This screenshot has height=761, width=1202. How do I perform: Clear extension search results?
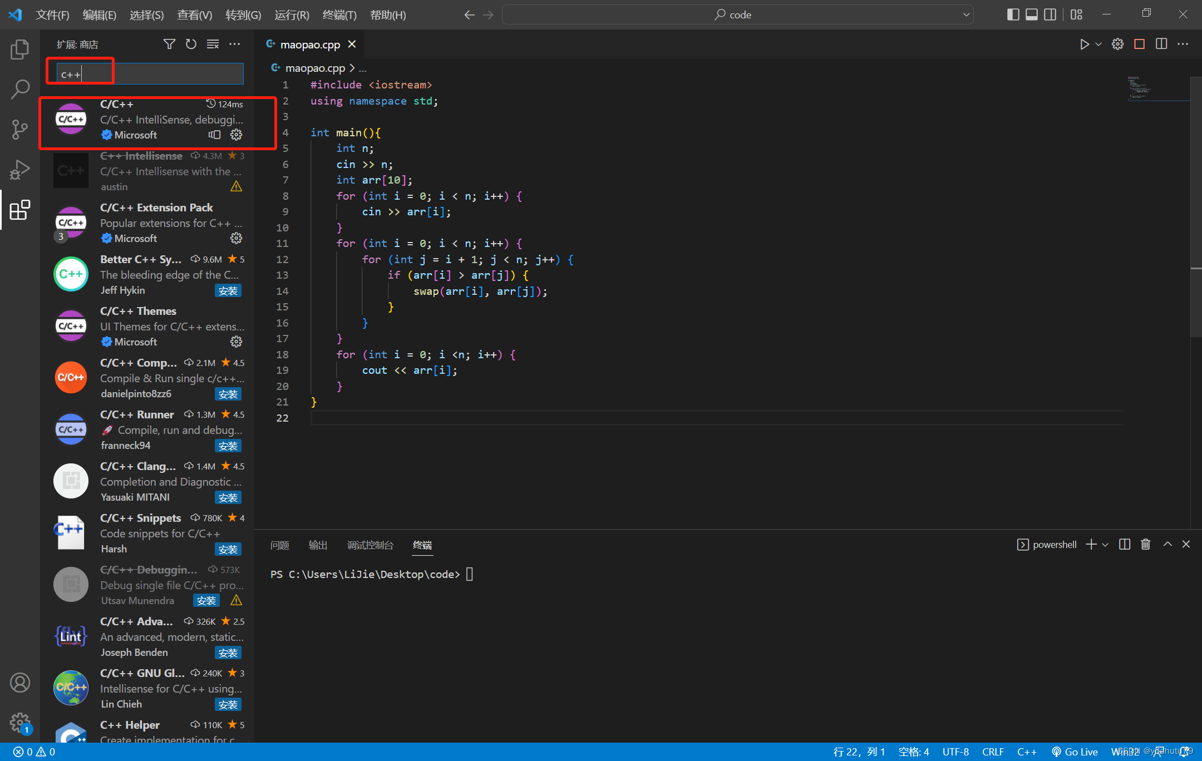(x=213, y=44)
